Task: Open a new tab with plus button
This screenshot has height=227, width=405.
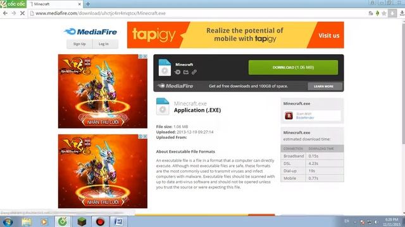Action: 88,4
